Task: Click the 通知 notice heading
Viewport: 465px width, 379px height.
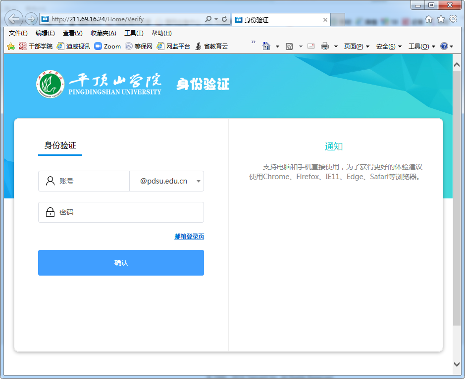Action: 334,146
